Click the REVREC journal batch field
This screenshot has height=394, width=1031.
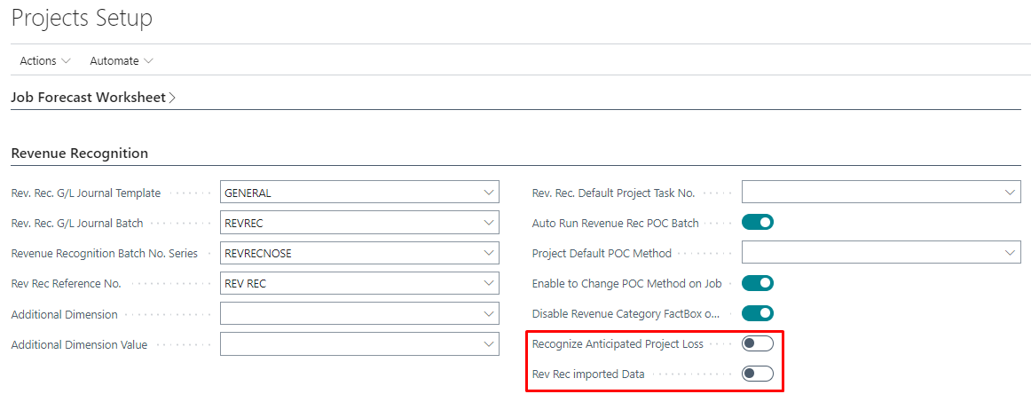point(350,223)
